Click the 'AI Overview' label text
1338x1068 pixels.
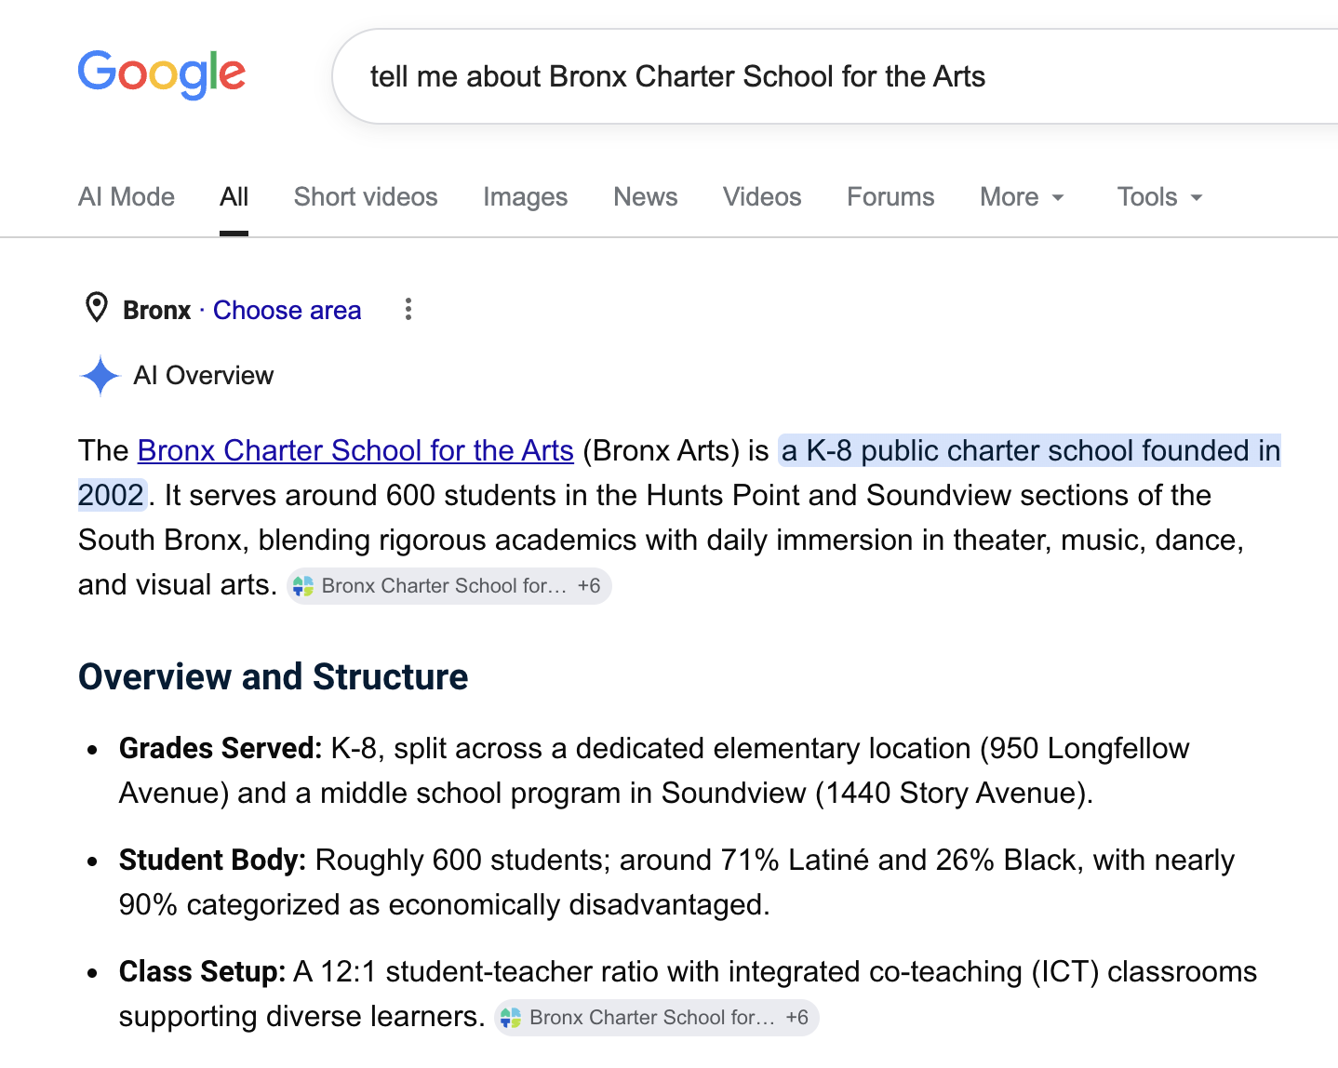[204, 376]
